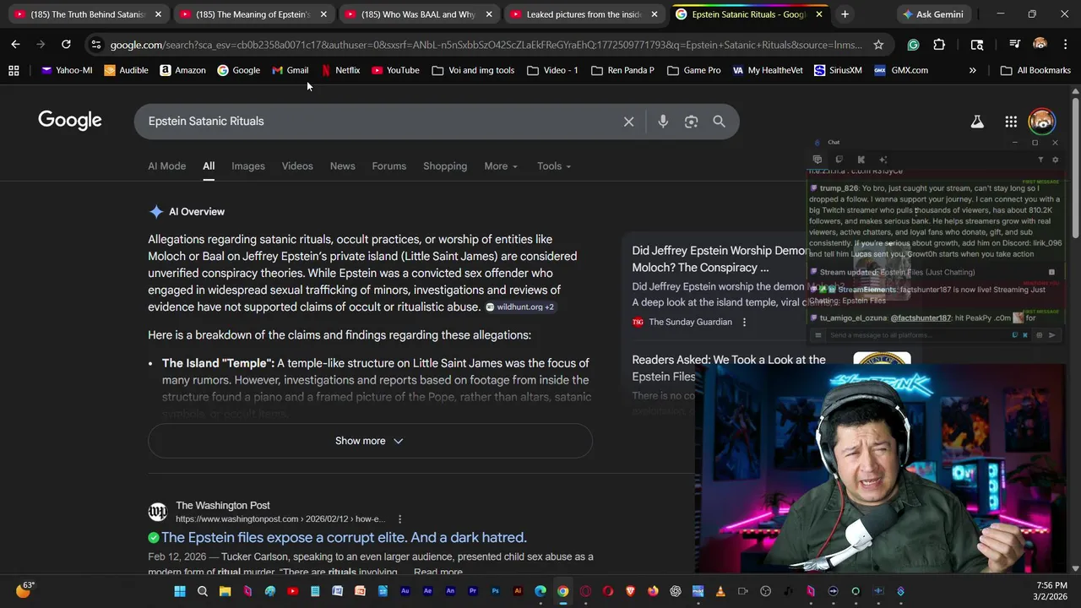Viewport: 1081px width, 608px height.
Task: Open Brave browser from the taskbar
Action: point(631,591)
